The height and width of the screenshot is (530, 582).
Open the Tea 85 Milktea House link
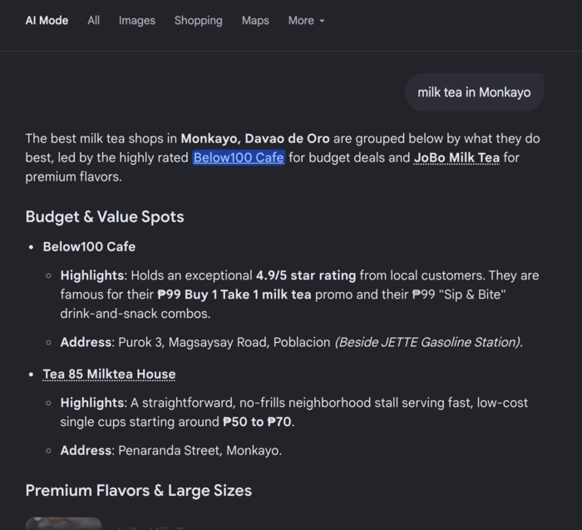pos(109,374)
